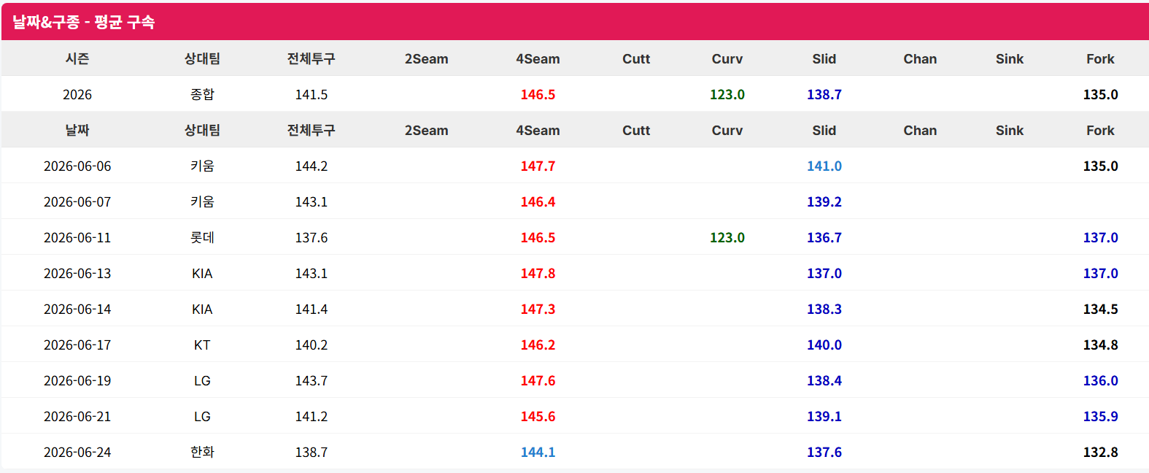The height and width of the screenshot is (473, 1149).
Task: Click KIA in the 2026-06-14 row
Action: [x=202, y=309]
